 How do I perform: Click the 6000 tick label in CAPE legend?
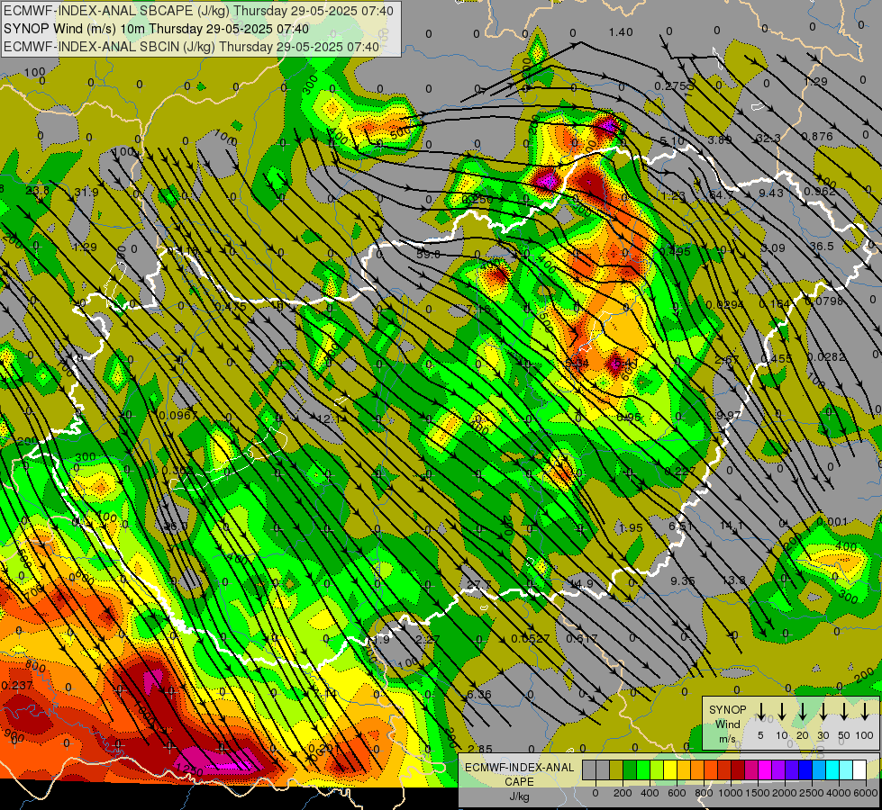click(x=866, y=793)
